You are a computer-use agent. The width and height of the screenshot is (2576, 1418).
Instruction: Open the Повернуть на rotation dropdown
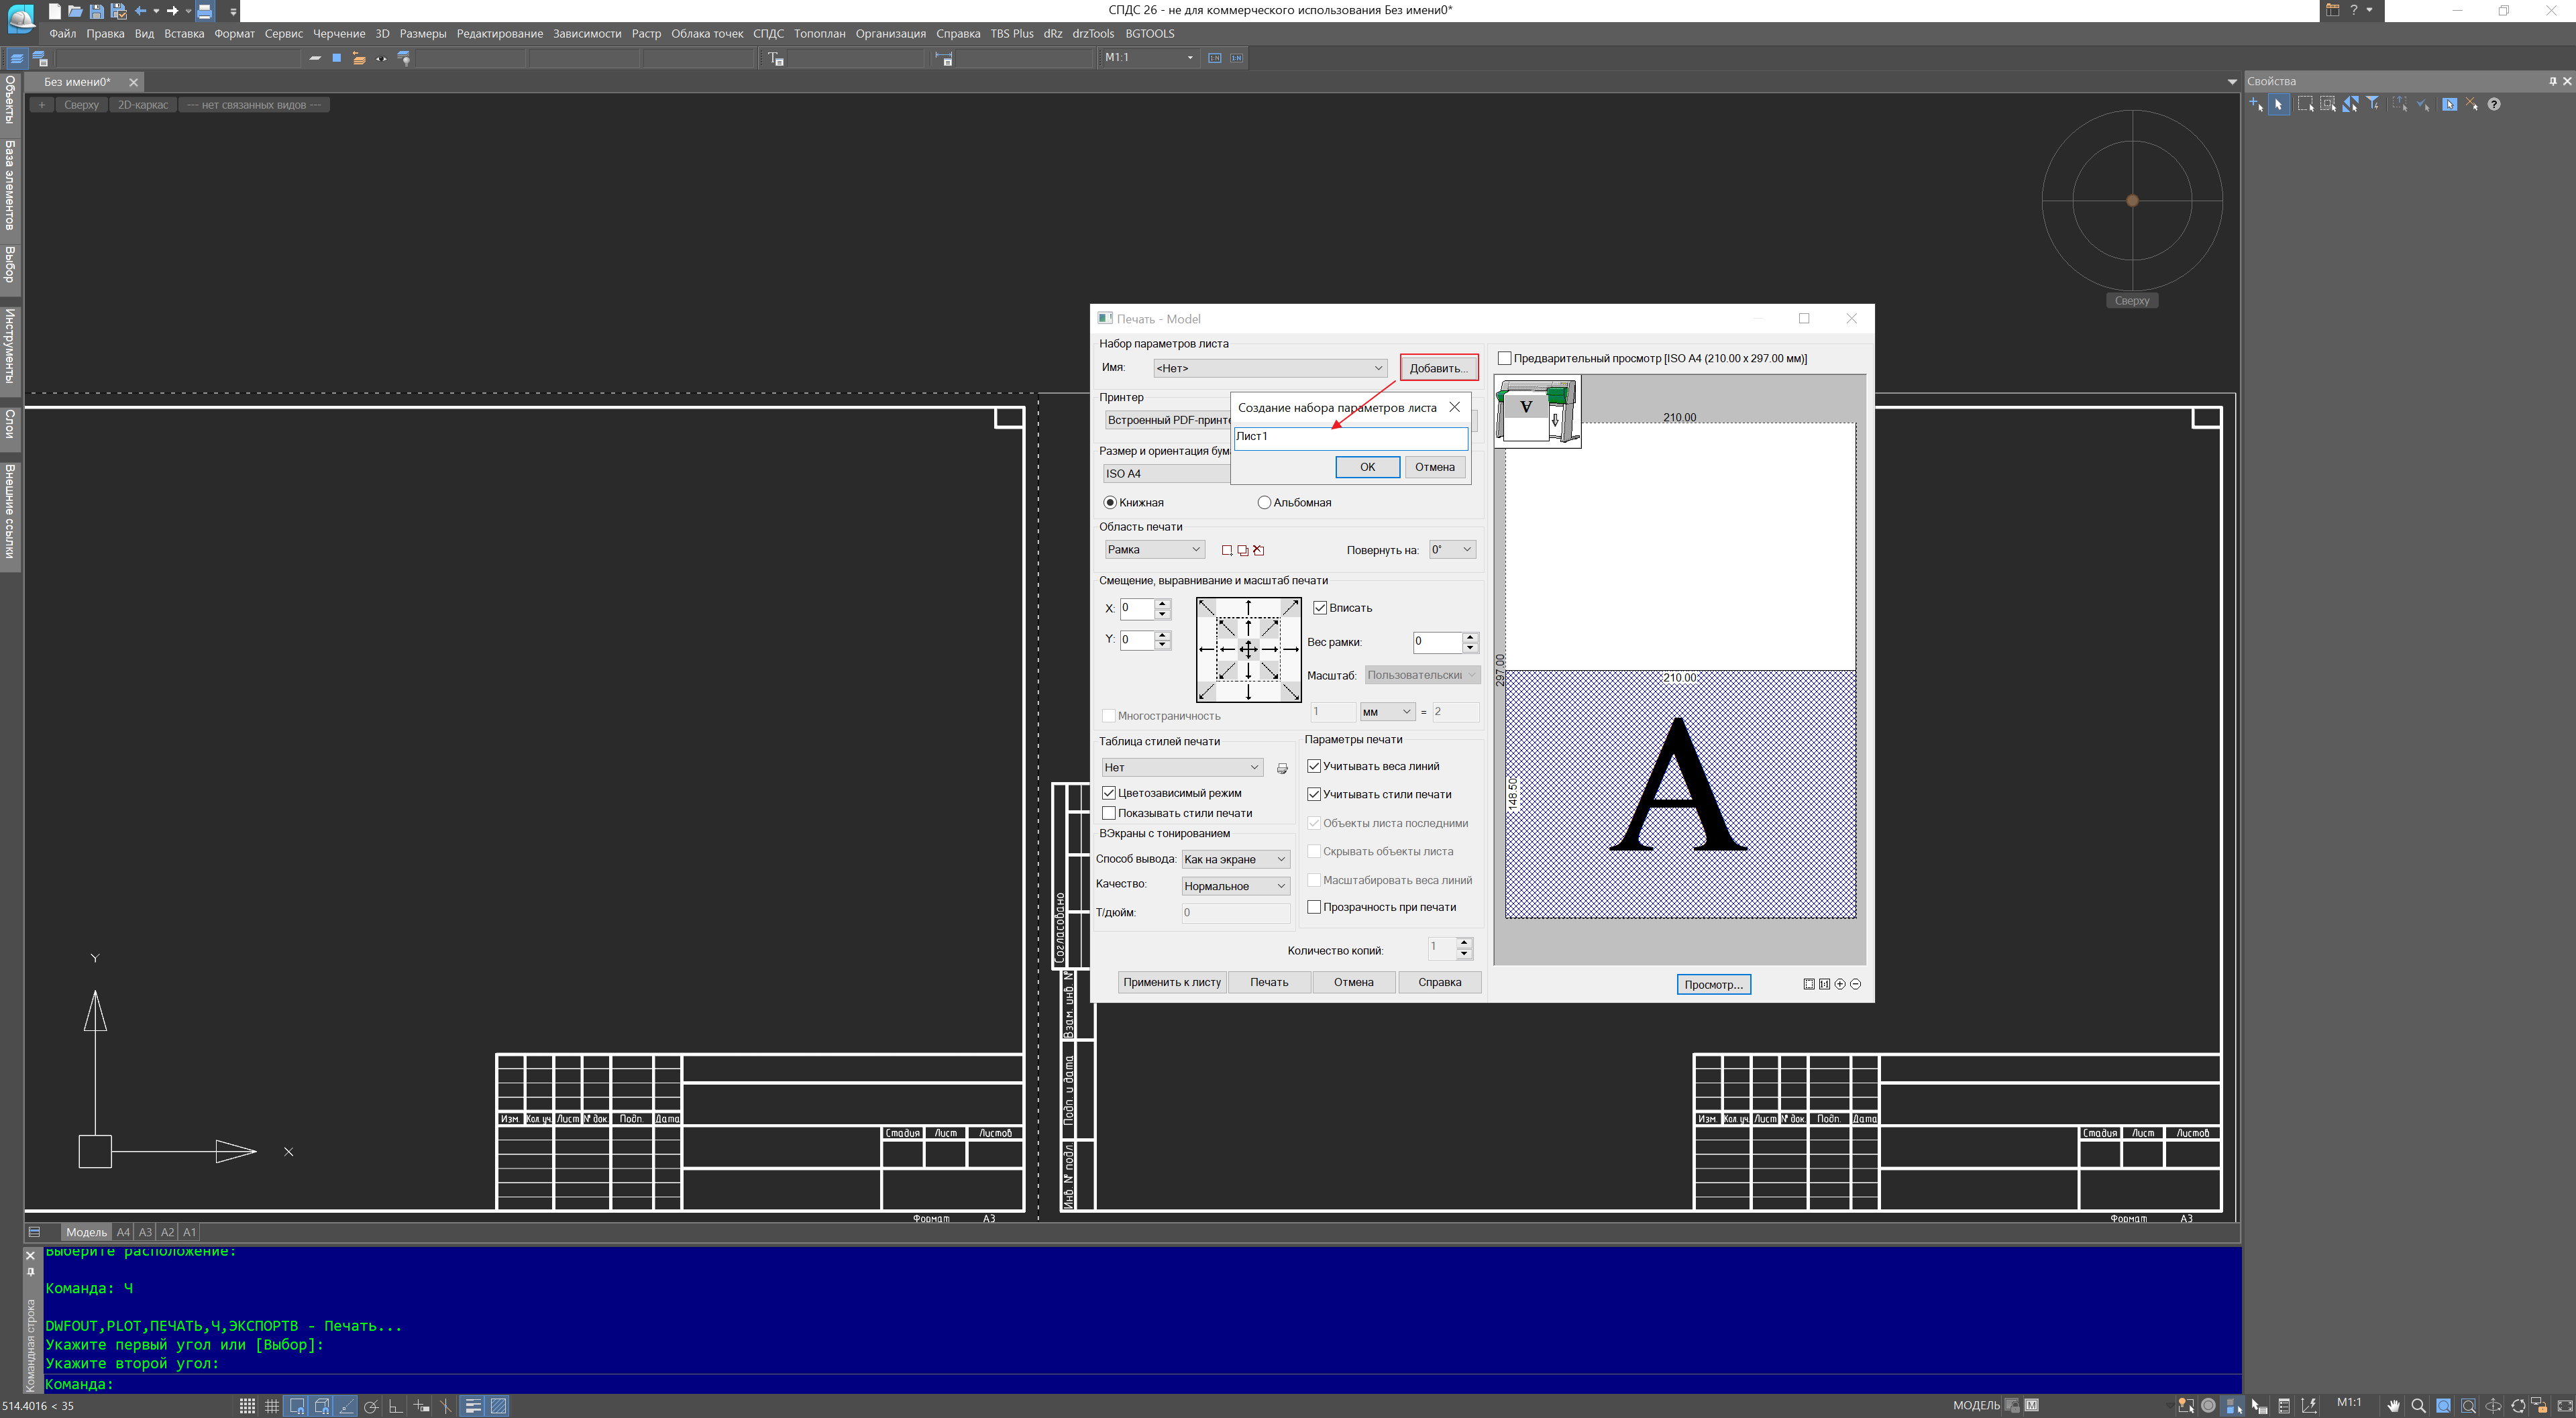pyautogui.click(x=1452, y=549)
